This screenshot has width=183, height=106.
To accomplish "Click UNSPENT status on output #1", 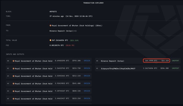I will coord(175,68).
